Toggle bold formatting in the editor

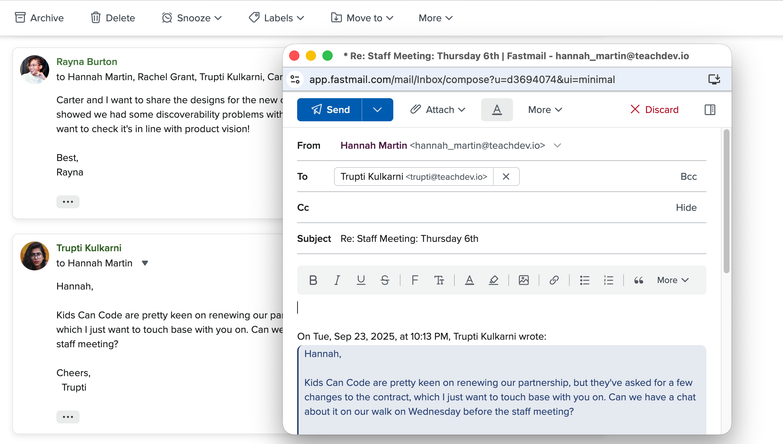313,280
